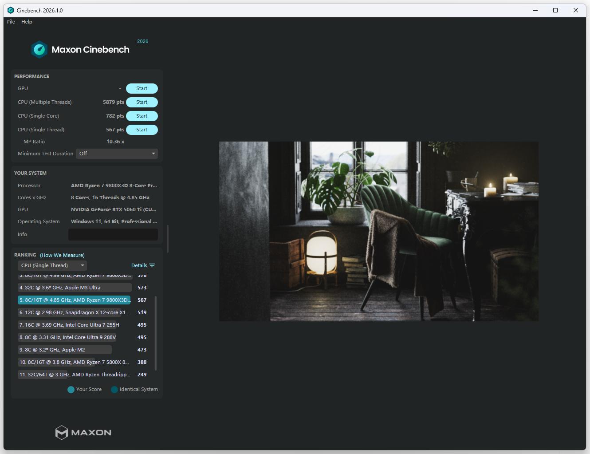Show ranking Details
Viewport: 590px width, 454px height.
[139, 265]
